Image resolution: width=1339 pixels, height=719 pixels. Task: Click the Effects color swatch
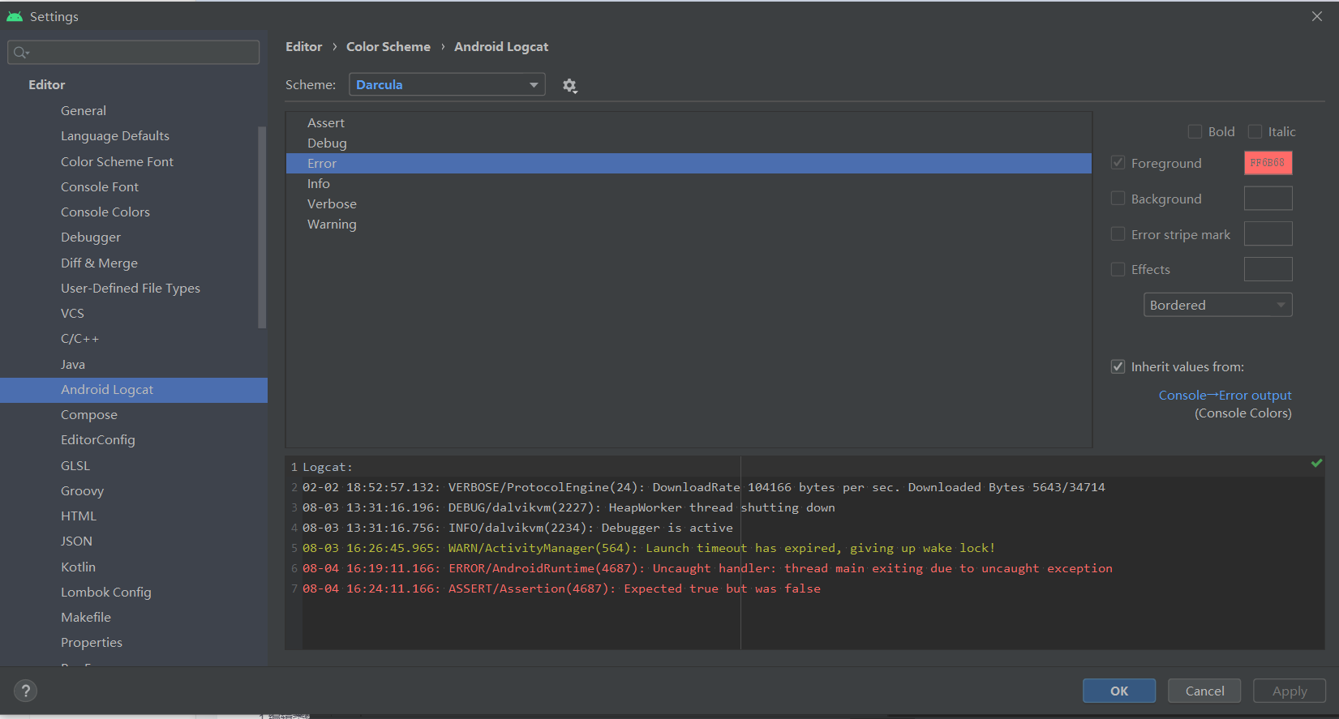[1268, 269]
